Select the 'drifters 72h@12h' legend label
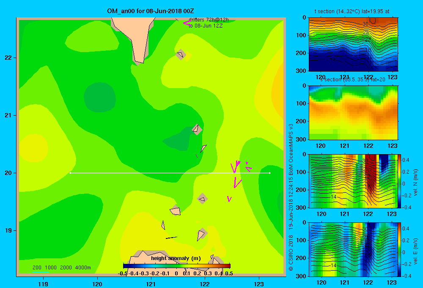 [x=209, y=20]
